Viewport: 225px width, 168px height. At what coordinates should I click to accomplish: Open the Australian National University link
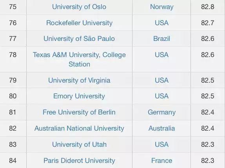79,128
